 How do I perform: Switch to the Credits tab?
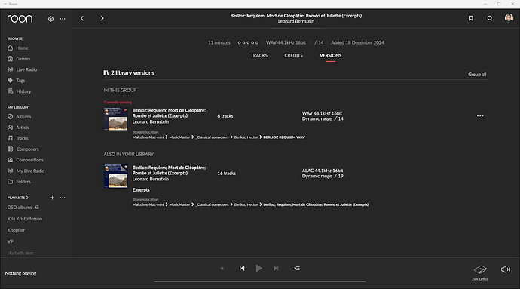293,56
